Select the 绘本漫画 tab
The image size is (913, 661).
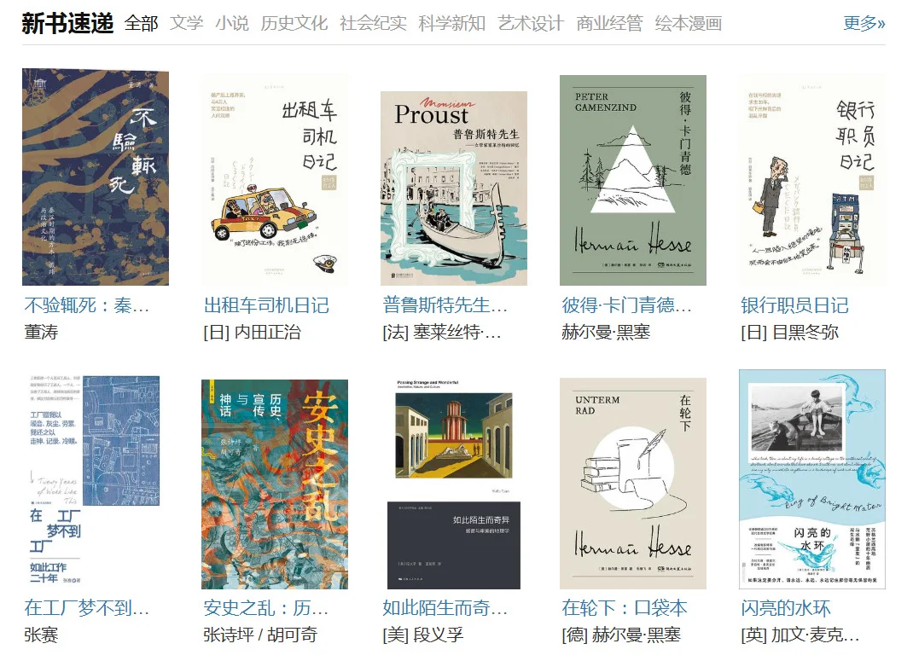click(x=689, y=23)
